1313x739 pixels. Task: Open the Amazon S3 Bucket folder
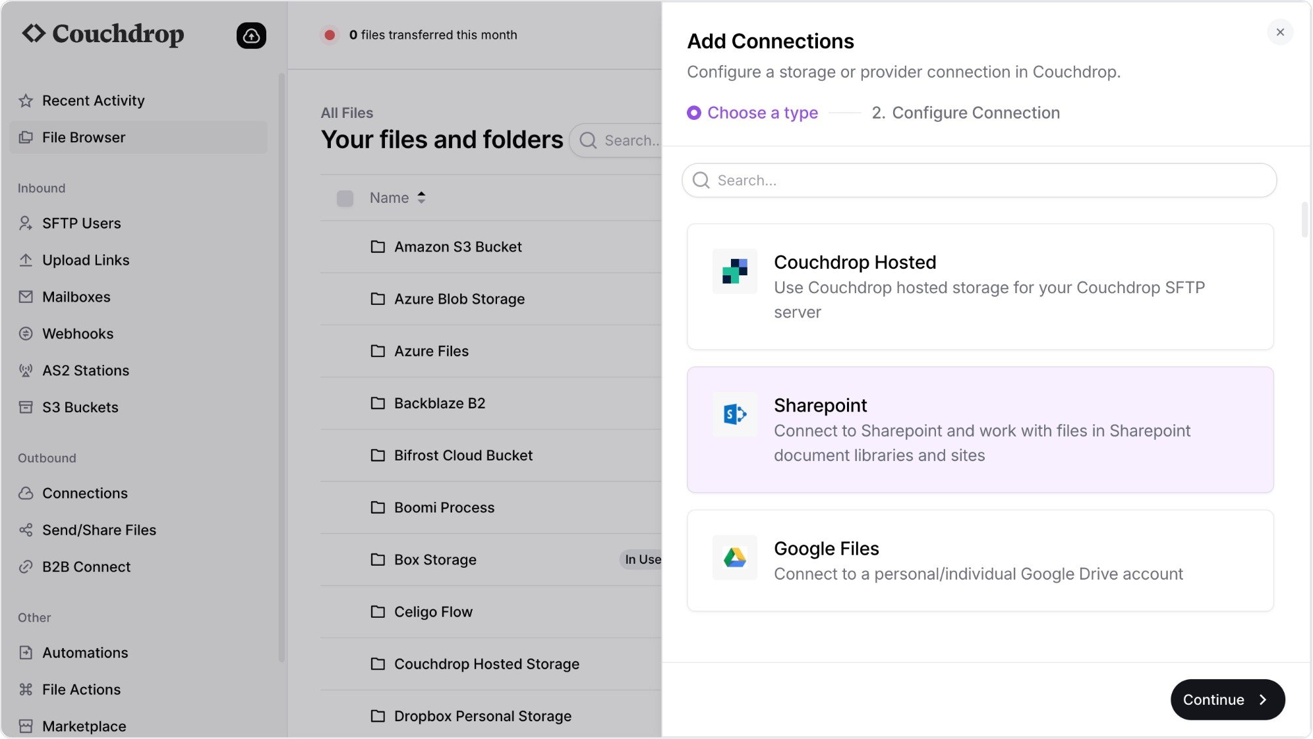point(457,247)
